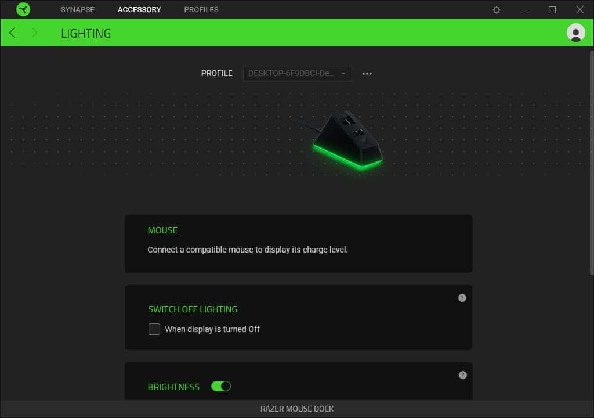
Task: Open Synapse settings via the gear icon
Action: (x=496, y=9)
